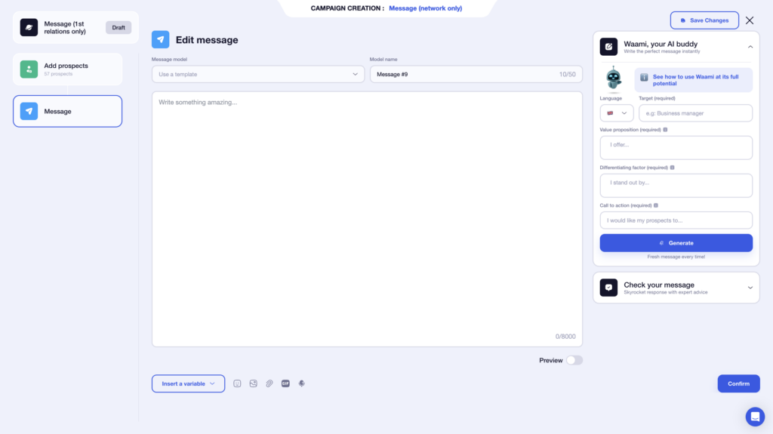This screenshot has height=434, width=773.
Task: Insert an emoji with the smiley icon
Action: tap(237, 383)
